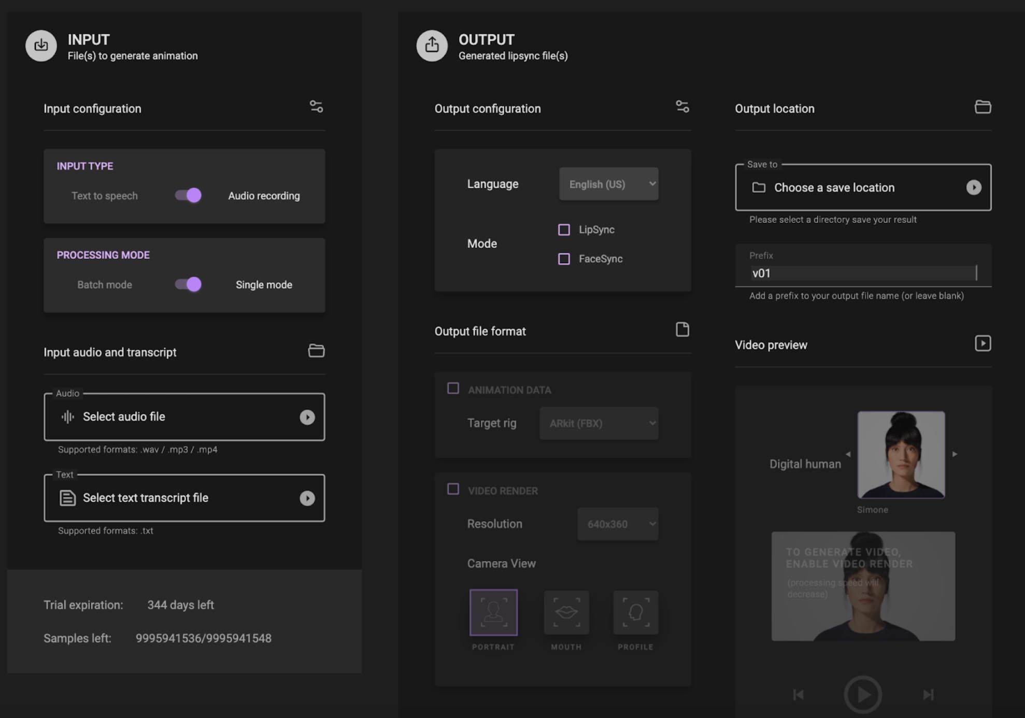Select the Portrait camera view
The width and height of the screenshot is (1025, 718).
tap(493, 613)
